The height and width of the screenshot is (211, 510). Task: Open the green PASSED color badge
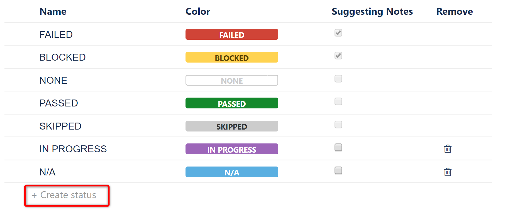pyautogui.click(x=231, y=103)
